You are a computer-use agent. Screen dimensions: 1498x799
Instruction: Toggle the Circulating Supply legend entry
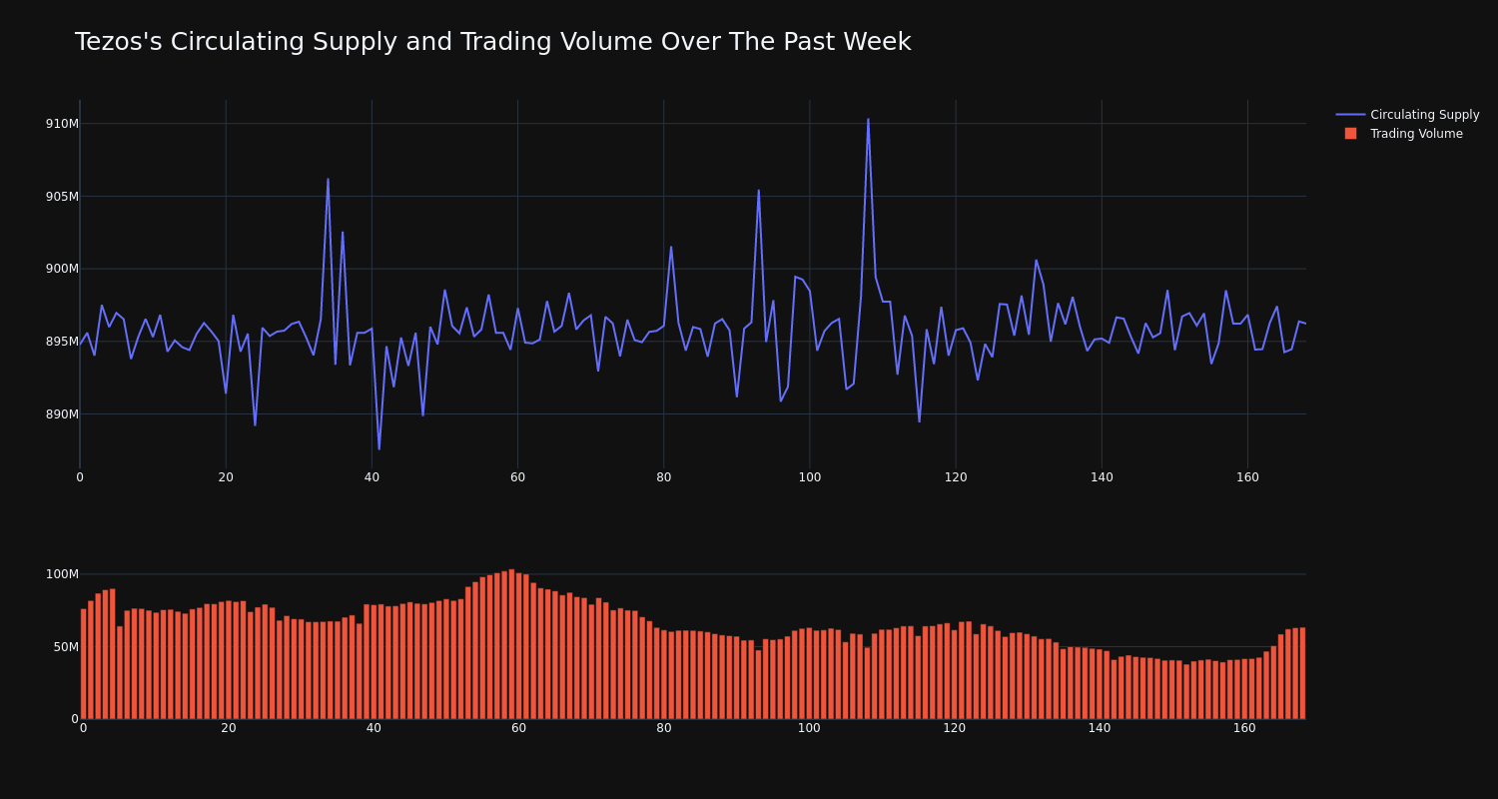[1408, 115]
